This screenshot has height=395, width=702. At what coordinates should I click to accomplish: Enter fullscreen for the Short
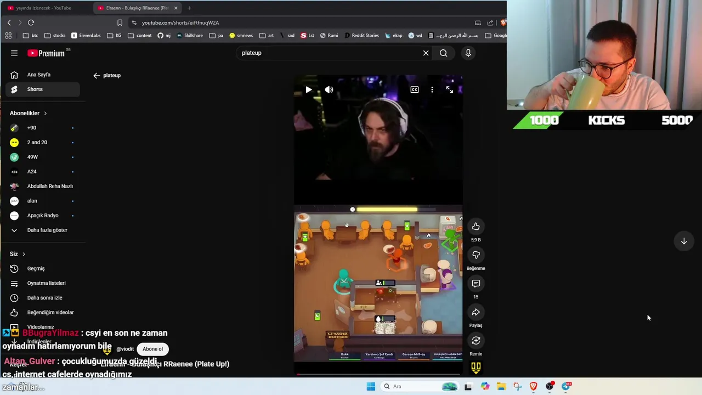[x=450, y=89]
